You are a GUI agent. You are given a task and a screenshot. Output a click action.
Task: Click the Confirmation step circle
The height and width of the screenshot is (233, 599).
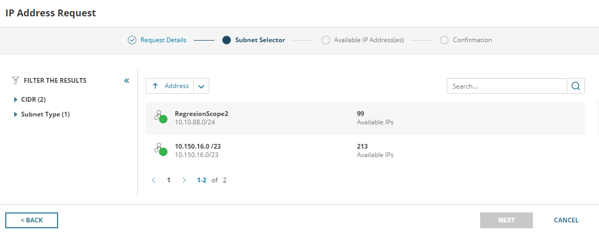click(x=444, y=40)
